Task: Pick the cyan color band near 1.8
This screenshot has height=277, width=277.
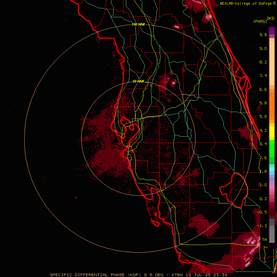Action: pyautogui.click(x=272, y=169)
